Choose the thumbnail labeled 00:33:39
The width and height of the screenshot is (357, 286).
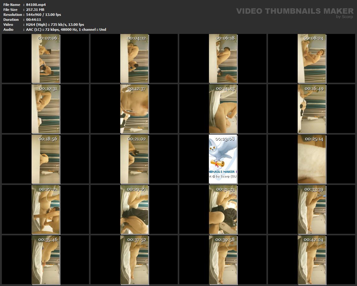[312, 210]
